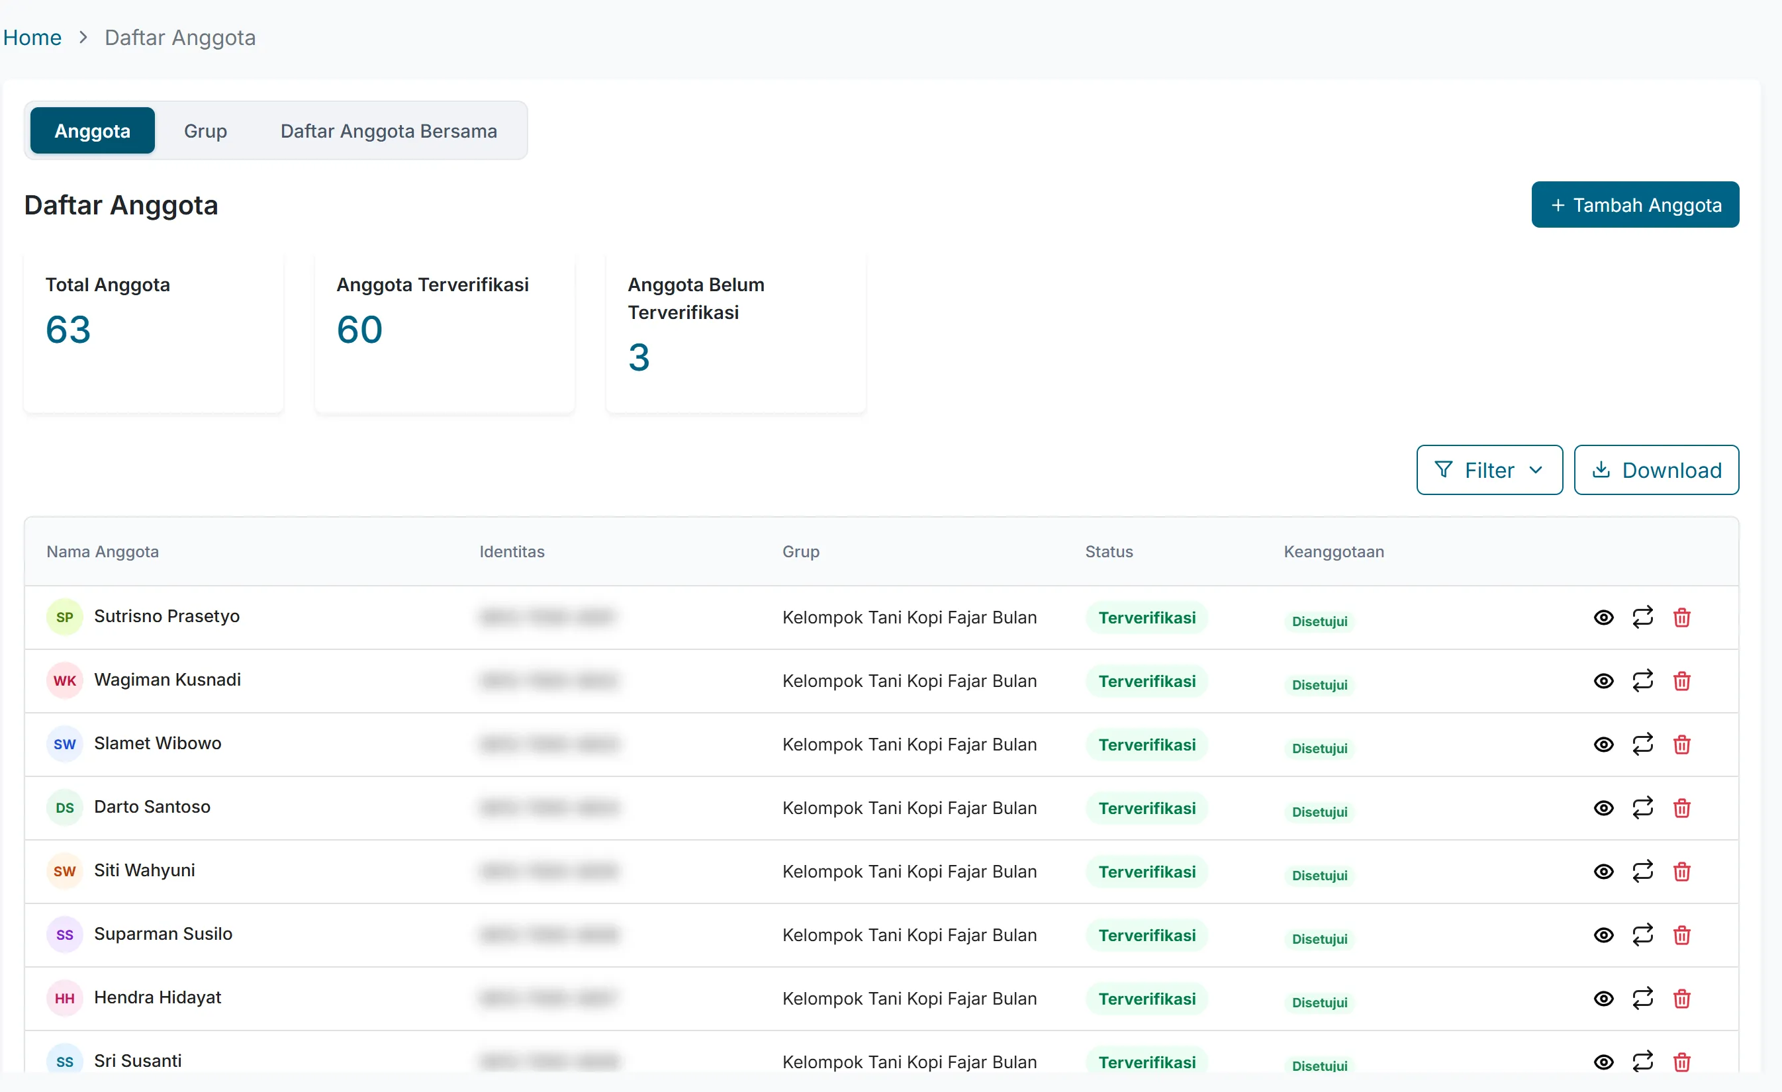Go to Home breadcrumb link

coord(32,38)
